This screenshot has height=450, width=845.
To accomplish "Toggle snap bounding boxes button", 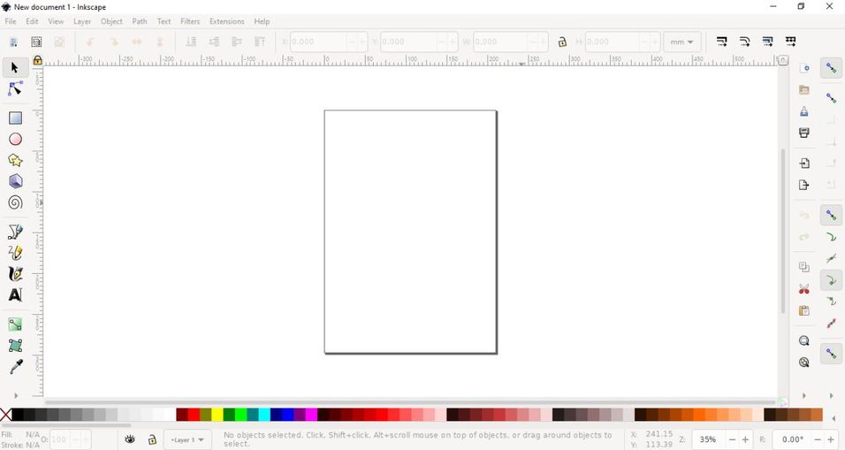I will pyautogui.click(x=831, y=97).
